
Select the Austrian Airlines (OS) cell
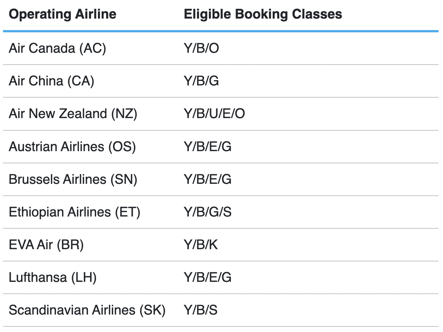point(72,147)
